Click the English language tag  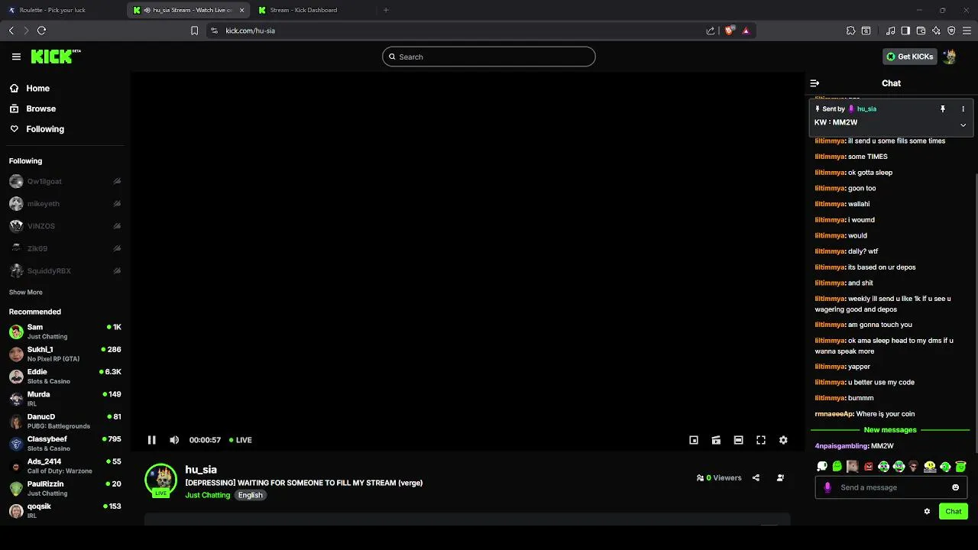click(250, 495)
